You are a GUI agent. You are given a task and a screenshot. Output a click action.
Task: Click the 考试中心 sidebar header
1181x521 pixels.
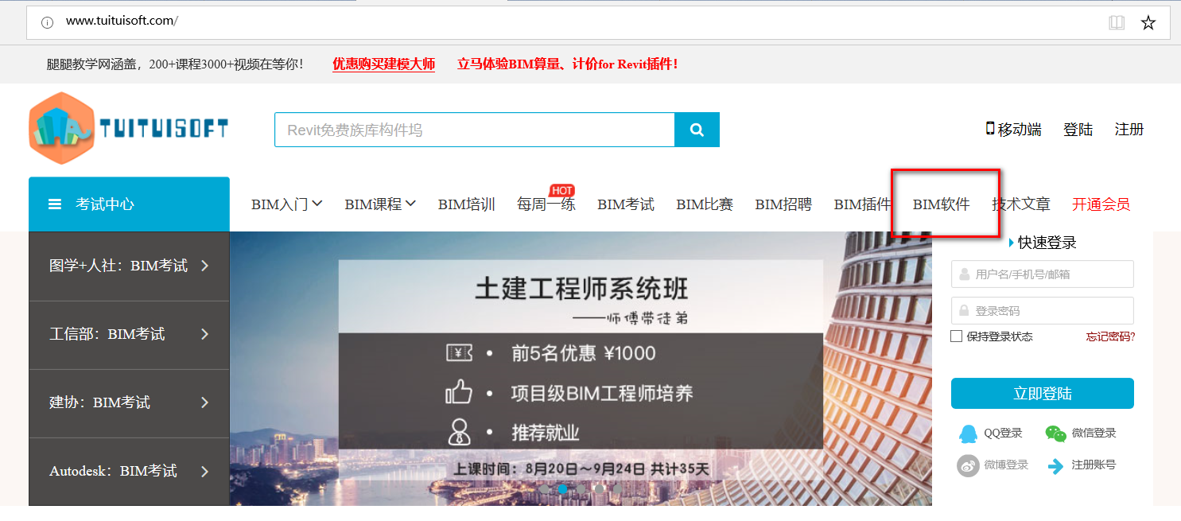(x=129, y=204)
